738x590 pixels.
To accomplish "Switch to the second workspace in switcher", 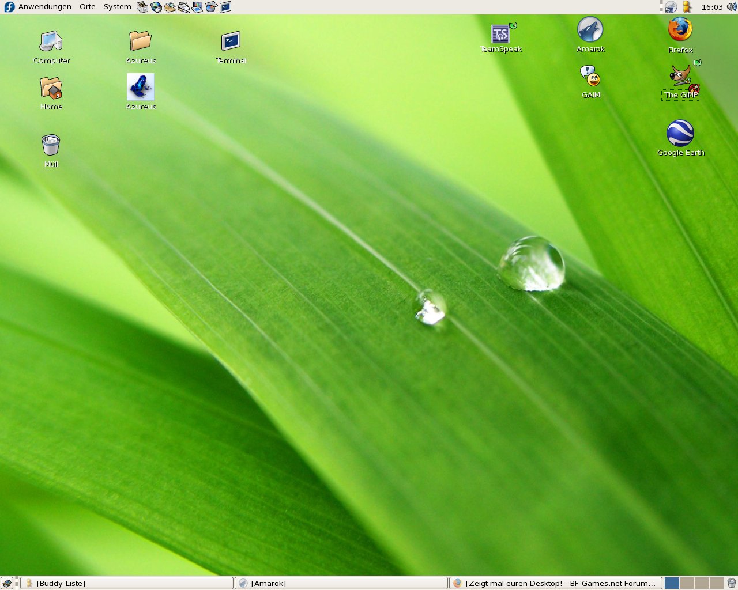I will [687, 583].
